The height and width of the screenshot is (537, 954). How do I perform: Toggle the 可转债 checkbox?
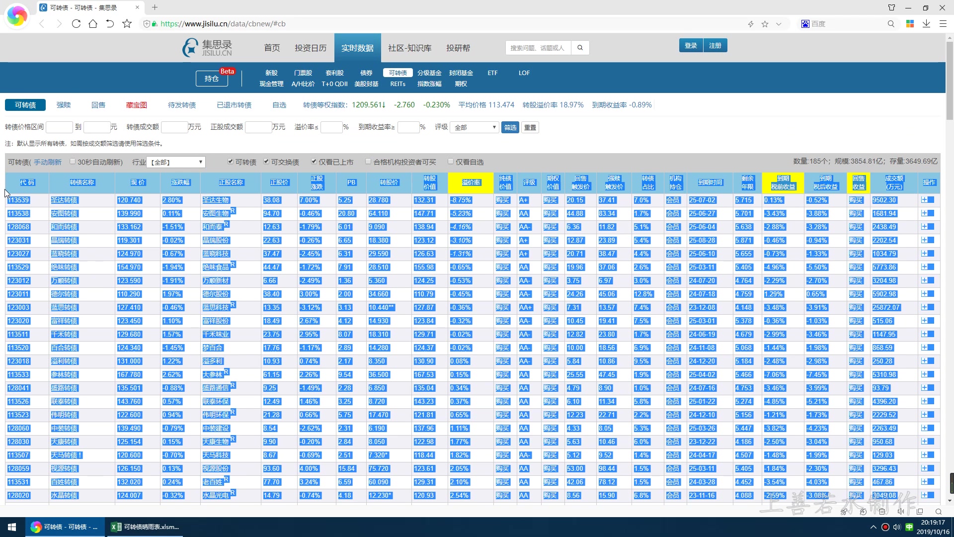[x=231, y=161]
